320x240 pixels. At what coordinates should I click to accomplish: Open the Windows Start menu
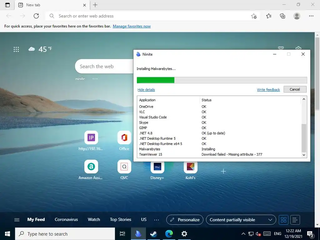(x=7, y=234)
